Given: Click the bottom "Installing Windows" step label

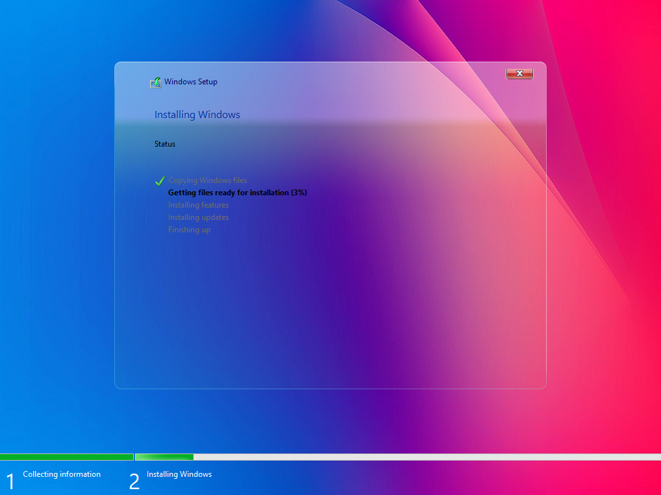Looking at the screenshot, I should tap(179, 474).
